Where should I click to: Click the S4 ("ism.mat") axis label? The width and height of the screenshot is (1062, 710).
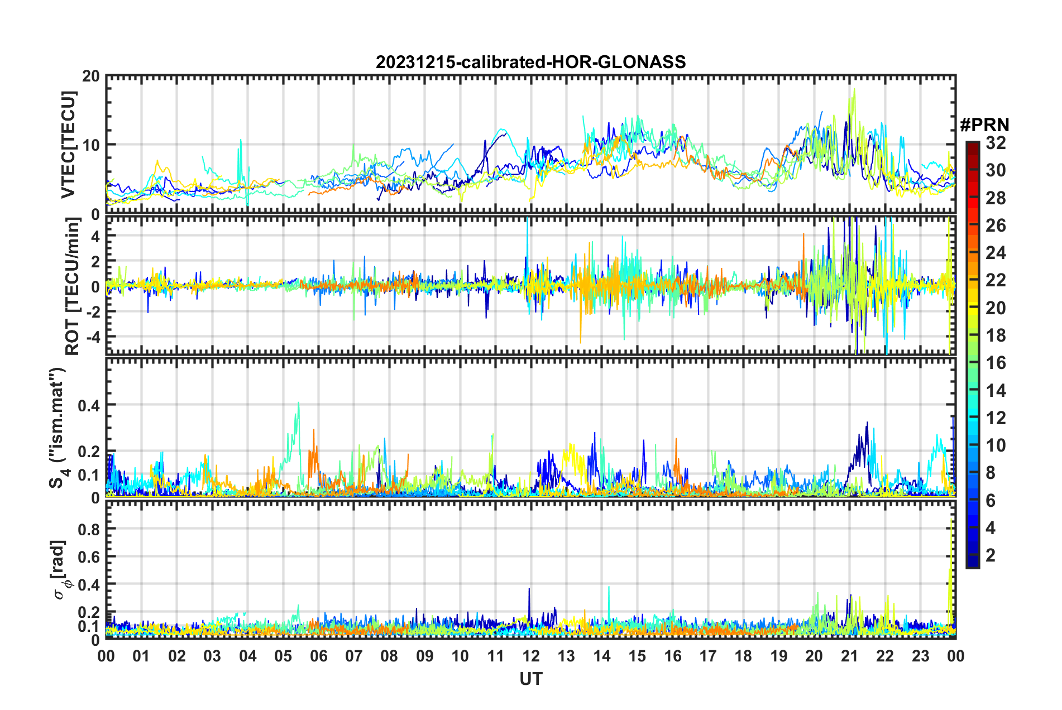coord(58,428)
